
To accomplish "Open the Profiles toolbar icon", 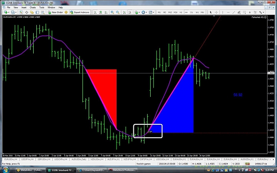I will point(13,12).
